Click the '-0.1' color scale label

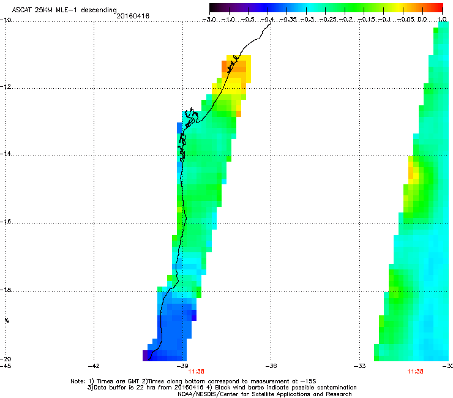click(x=384, y=20)
